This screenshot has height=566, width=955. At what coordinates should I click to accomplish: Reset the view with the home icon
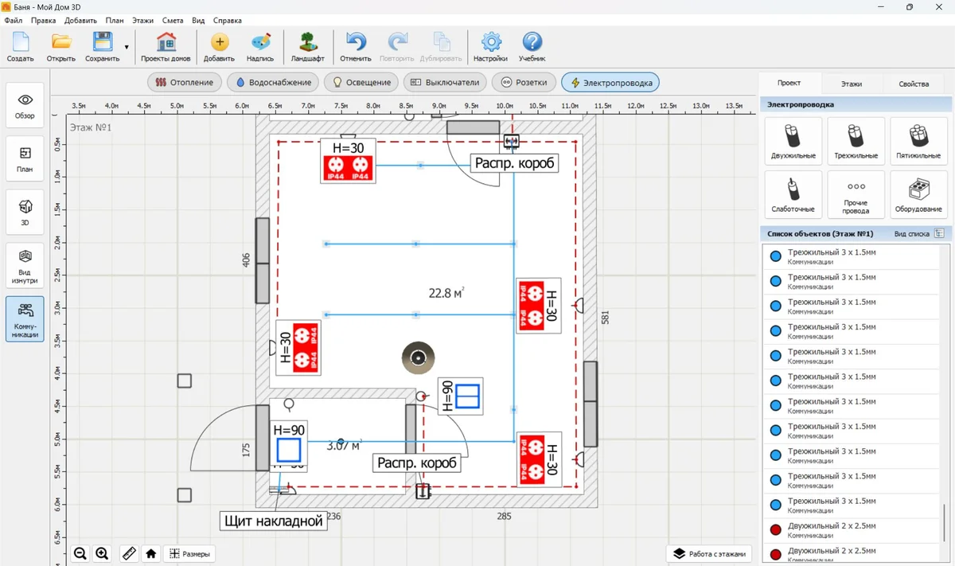pos(150,553)
